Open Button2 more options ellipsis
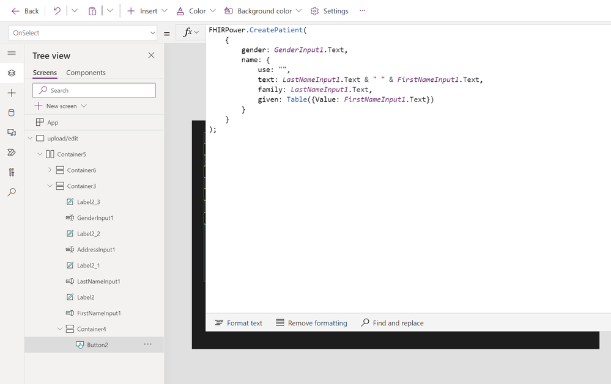611x384 pixels. coord(147,344)
